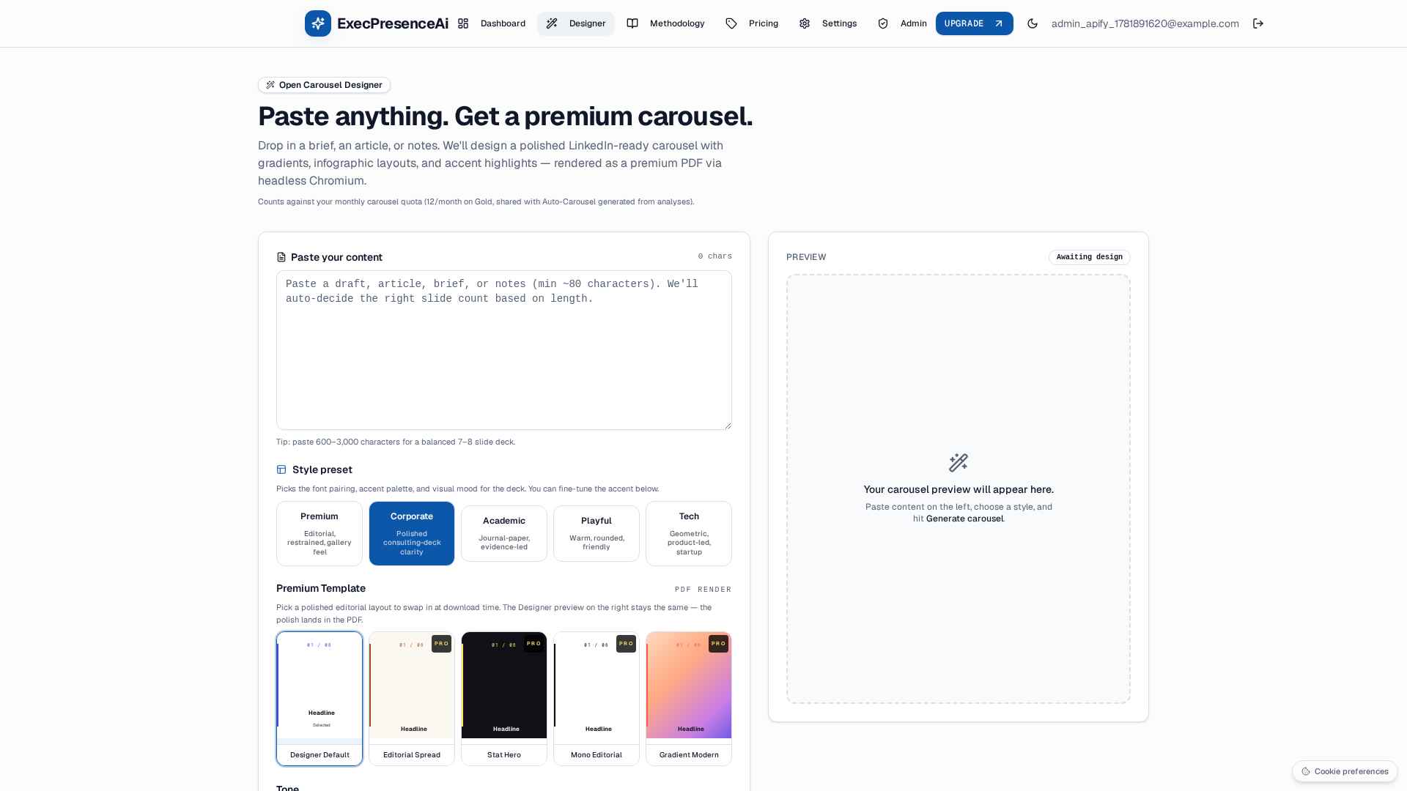The image size is (1407, 791).
Task: Choose the Editorial Spread template
Action: point(412,699)
